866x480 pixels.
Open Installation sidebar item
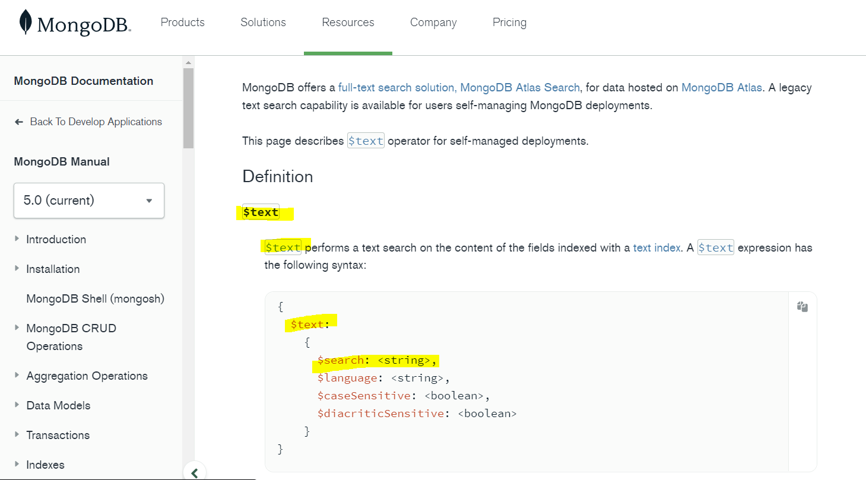pyautogui.click(x=53, y=269)
